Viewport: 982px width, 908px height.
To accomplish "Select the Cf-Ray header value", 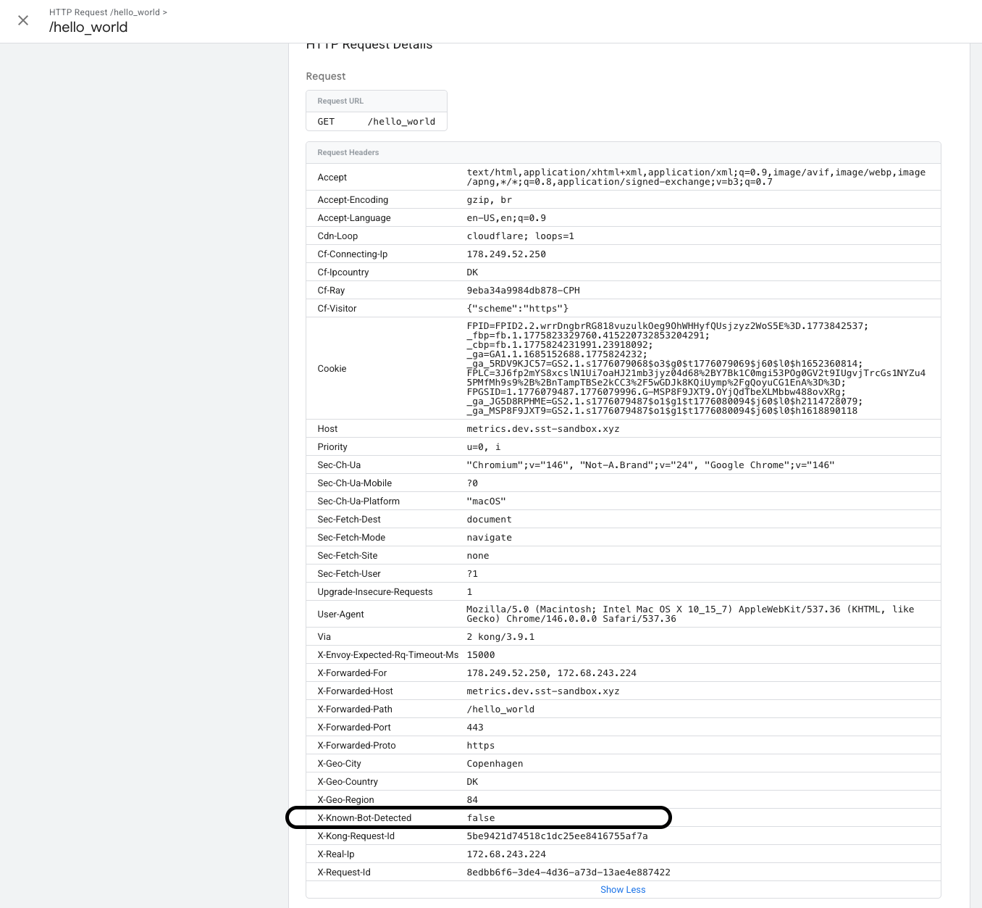I will coord(523,291).
